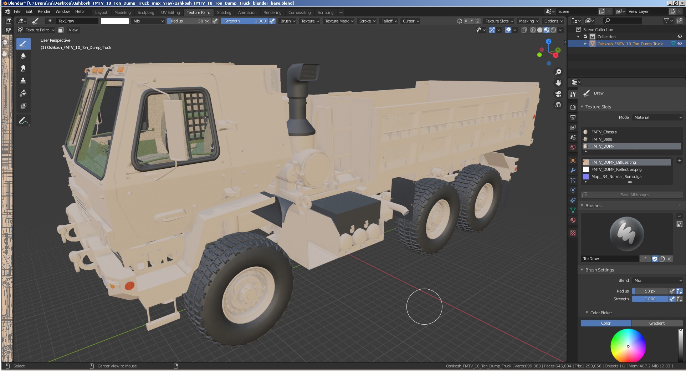The height and width of the screenshot is (371, 686).
Task: Open the Output properties tab
Action: pyautogui.click(x=573, y=117)
